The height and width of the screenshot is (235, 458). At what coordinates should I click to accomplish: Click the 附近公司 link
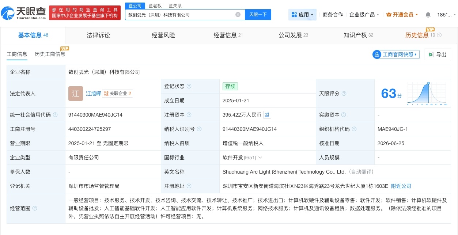(x=401, y=186)
